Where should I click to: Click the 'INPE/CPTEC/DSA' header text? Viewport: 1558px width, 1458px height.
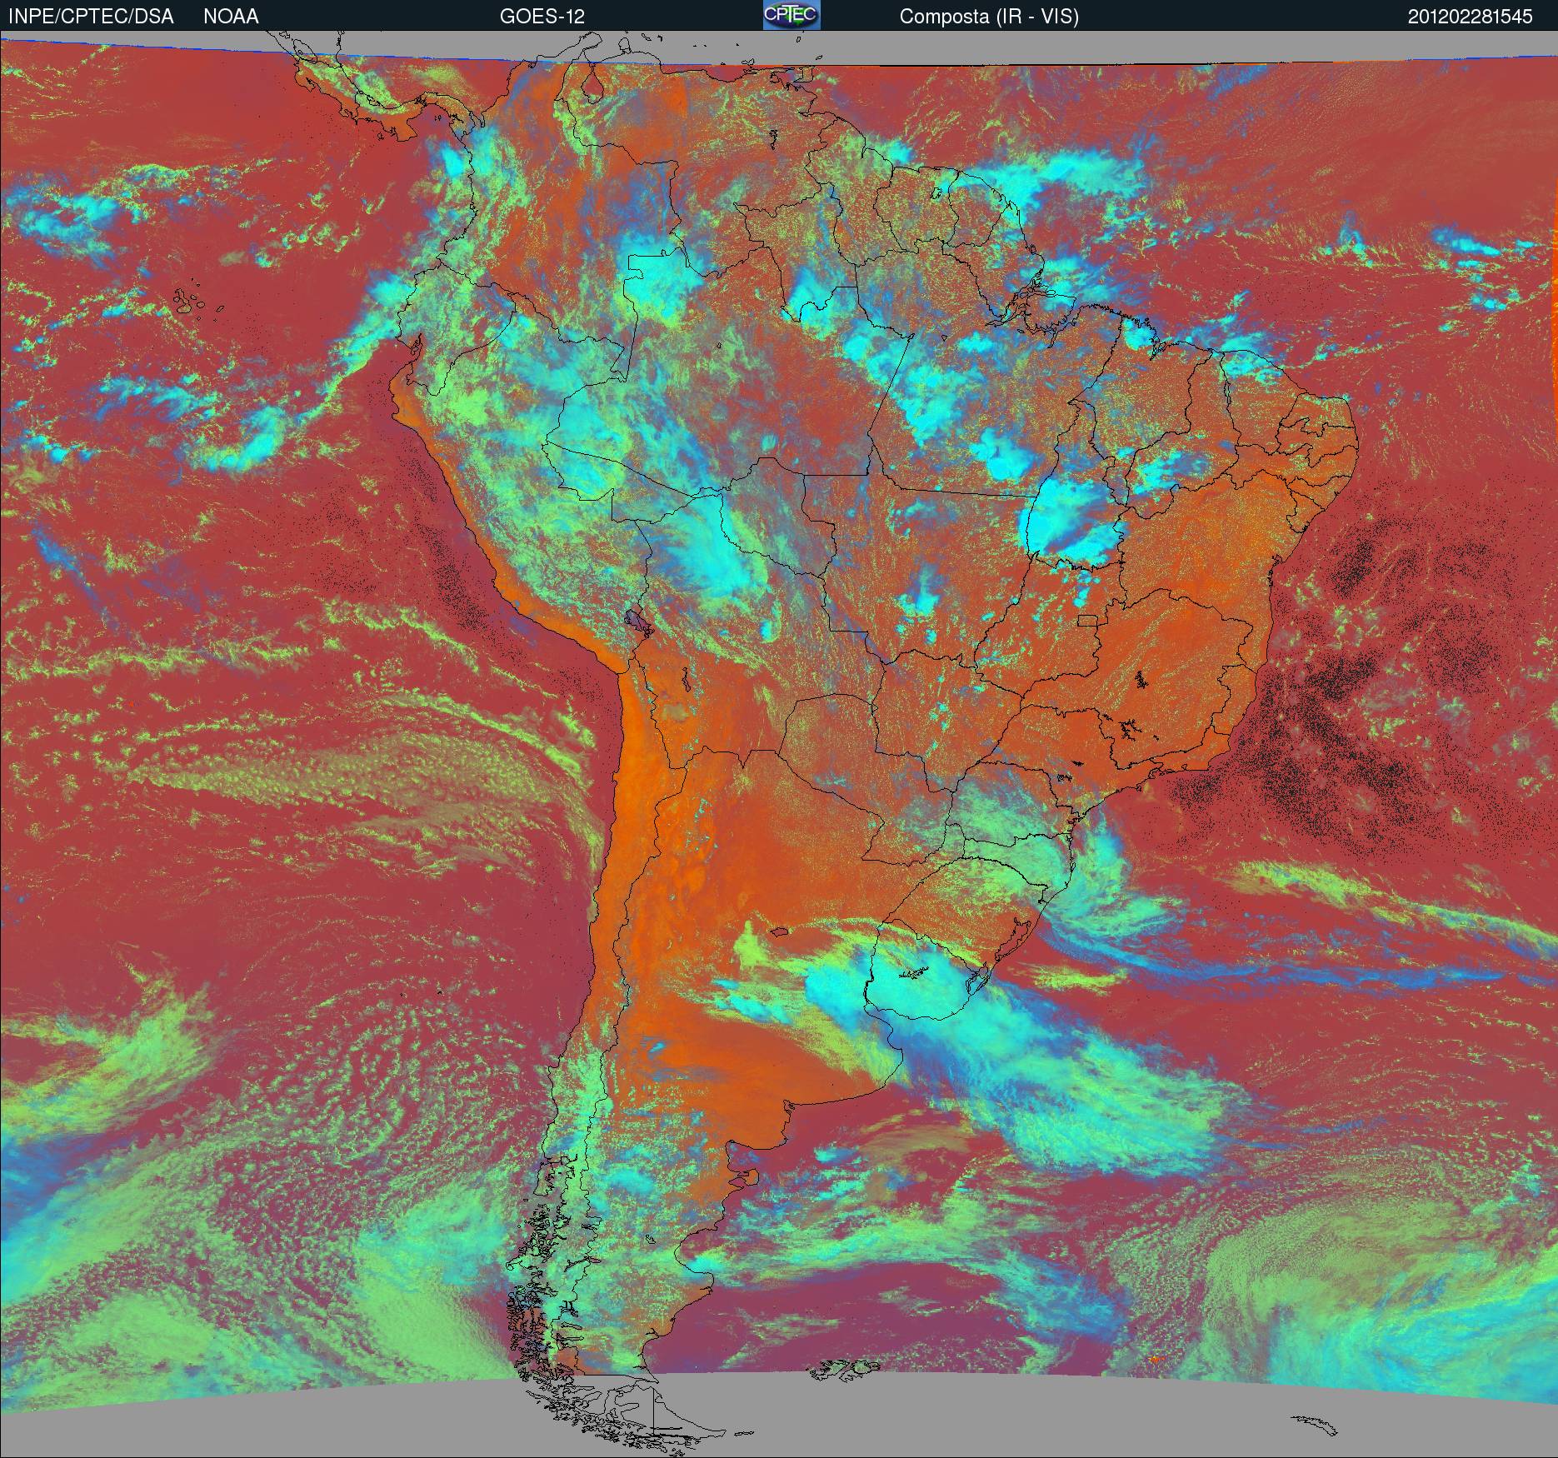(91, 17)
